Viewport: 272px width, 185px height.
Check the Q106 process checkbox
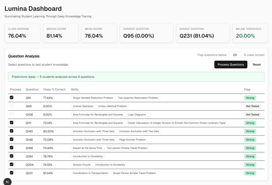pyautogui.click(x=11, y=114)
